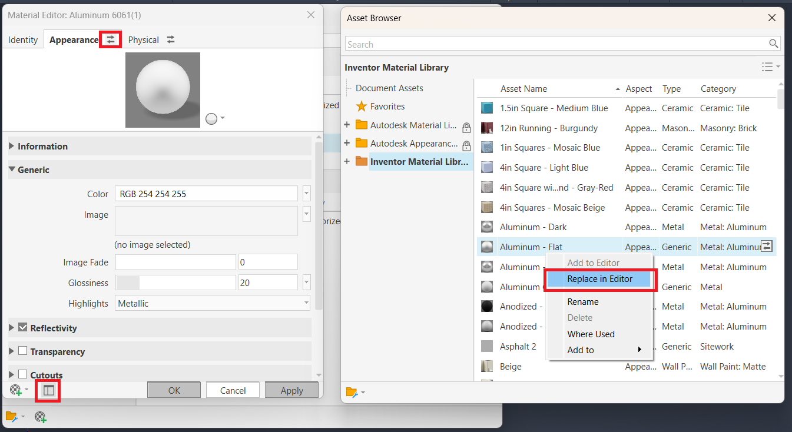Expand the Information section
The width and height of the screenshot is (792, 432).
(160, 146)
